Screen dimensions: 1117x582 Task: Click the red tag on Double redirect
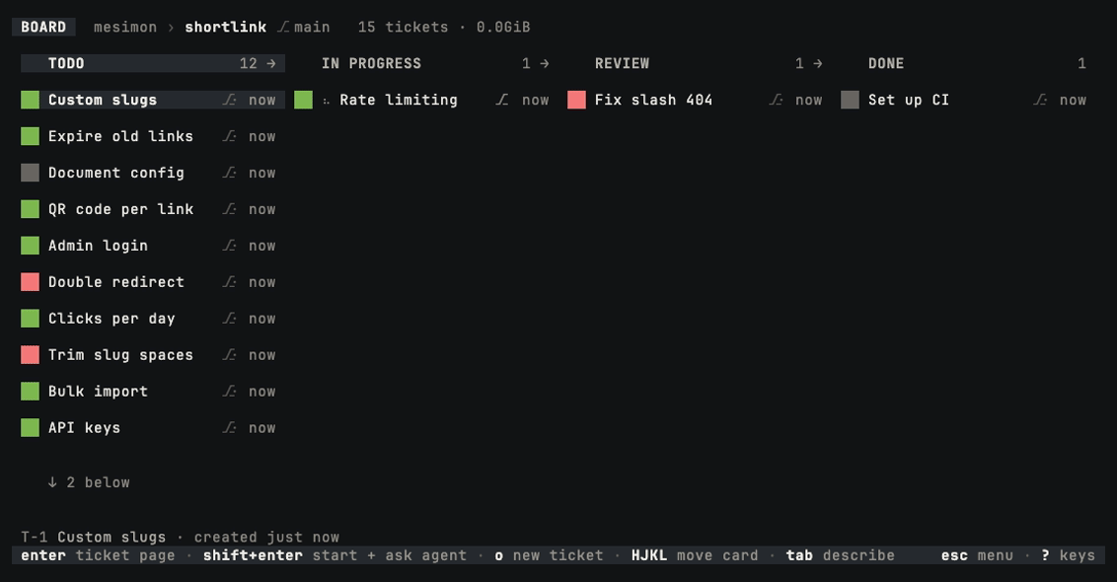coord(30,281)
